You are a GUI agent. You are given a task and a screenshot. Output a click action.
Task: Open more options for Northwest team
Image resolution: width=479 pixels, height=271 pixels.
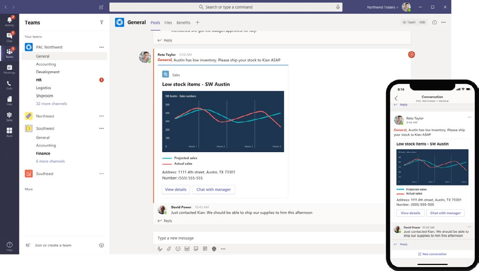click(101, 116)
